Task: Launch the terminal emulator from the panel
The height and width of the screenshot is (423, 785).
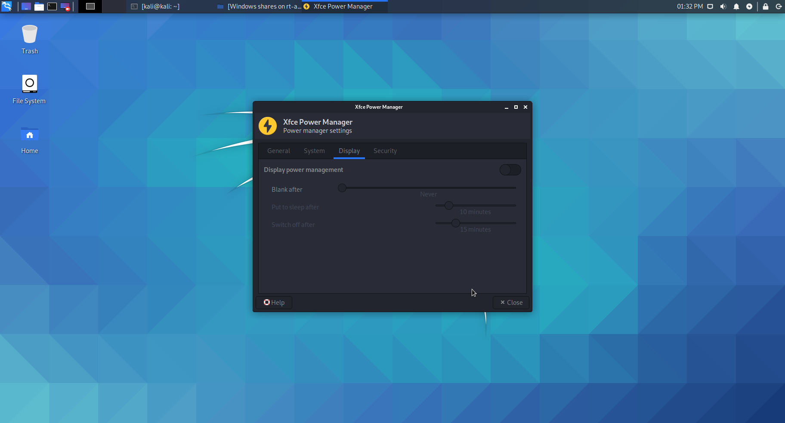Action: click(52, 6)
